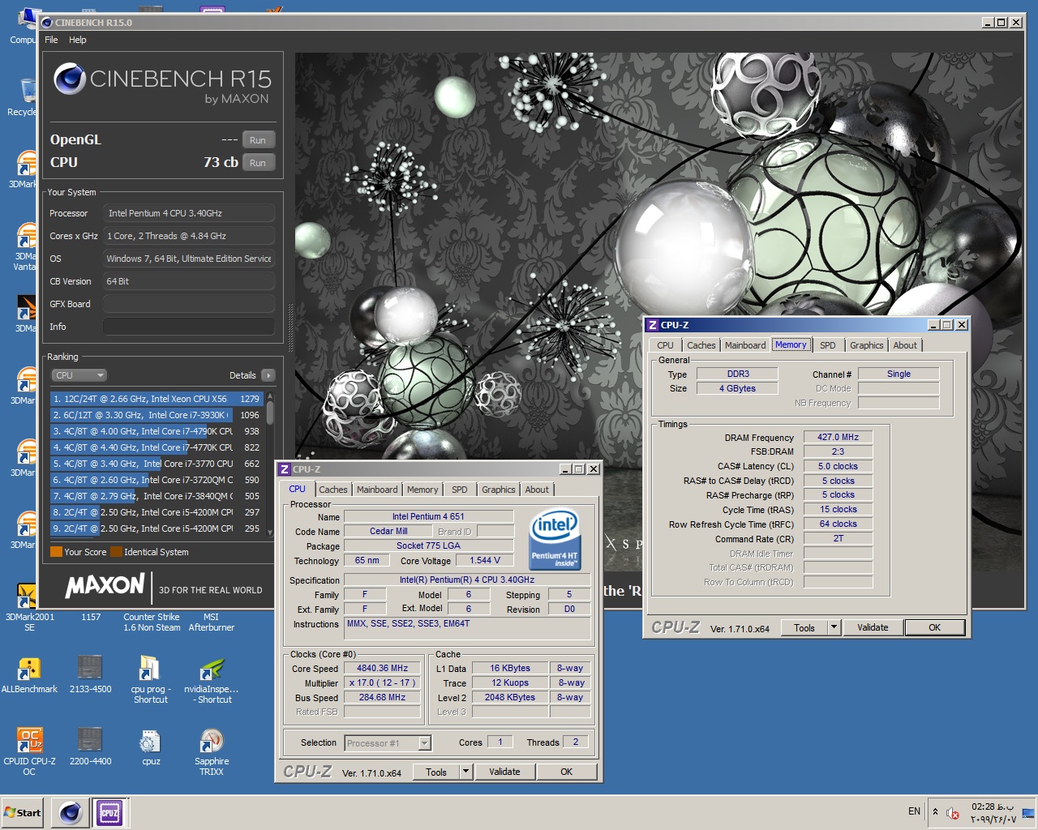This screenshot has width=1038, height=830.
Task: Select ranking row 2 Core i7-3930K
Action: pyautogui.click(x=156, y=415)
